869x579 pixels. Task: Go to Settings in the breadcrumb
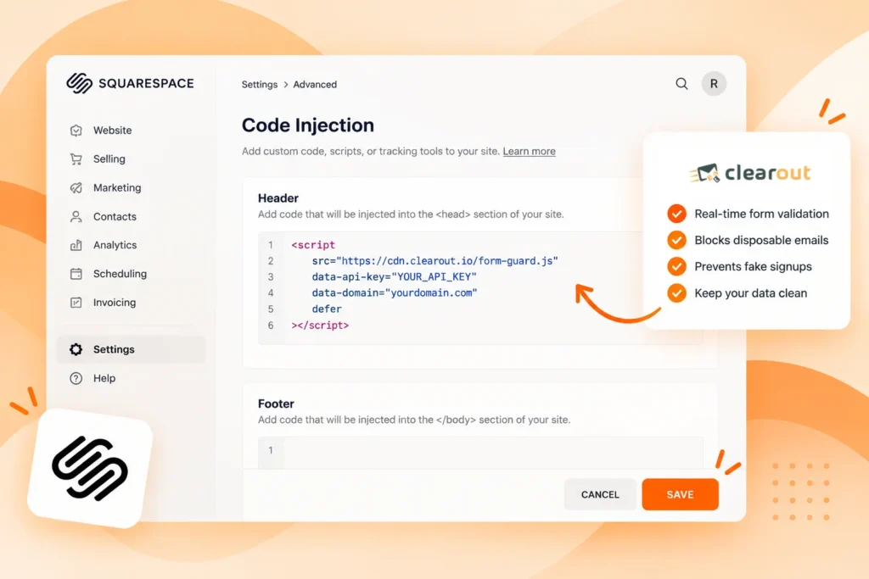click(260, 84)
